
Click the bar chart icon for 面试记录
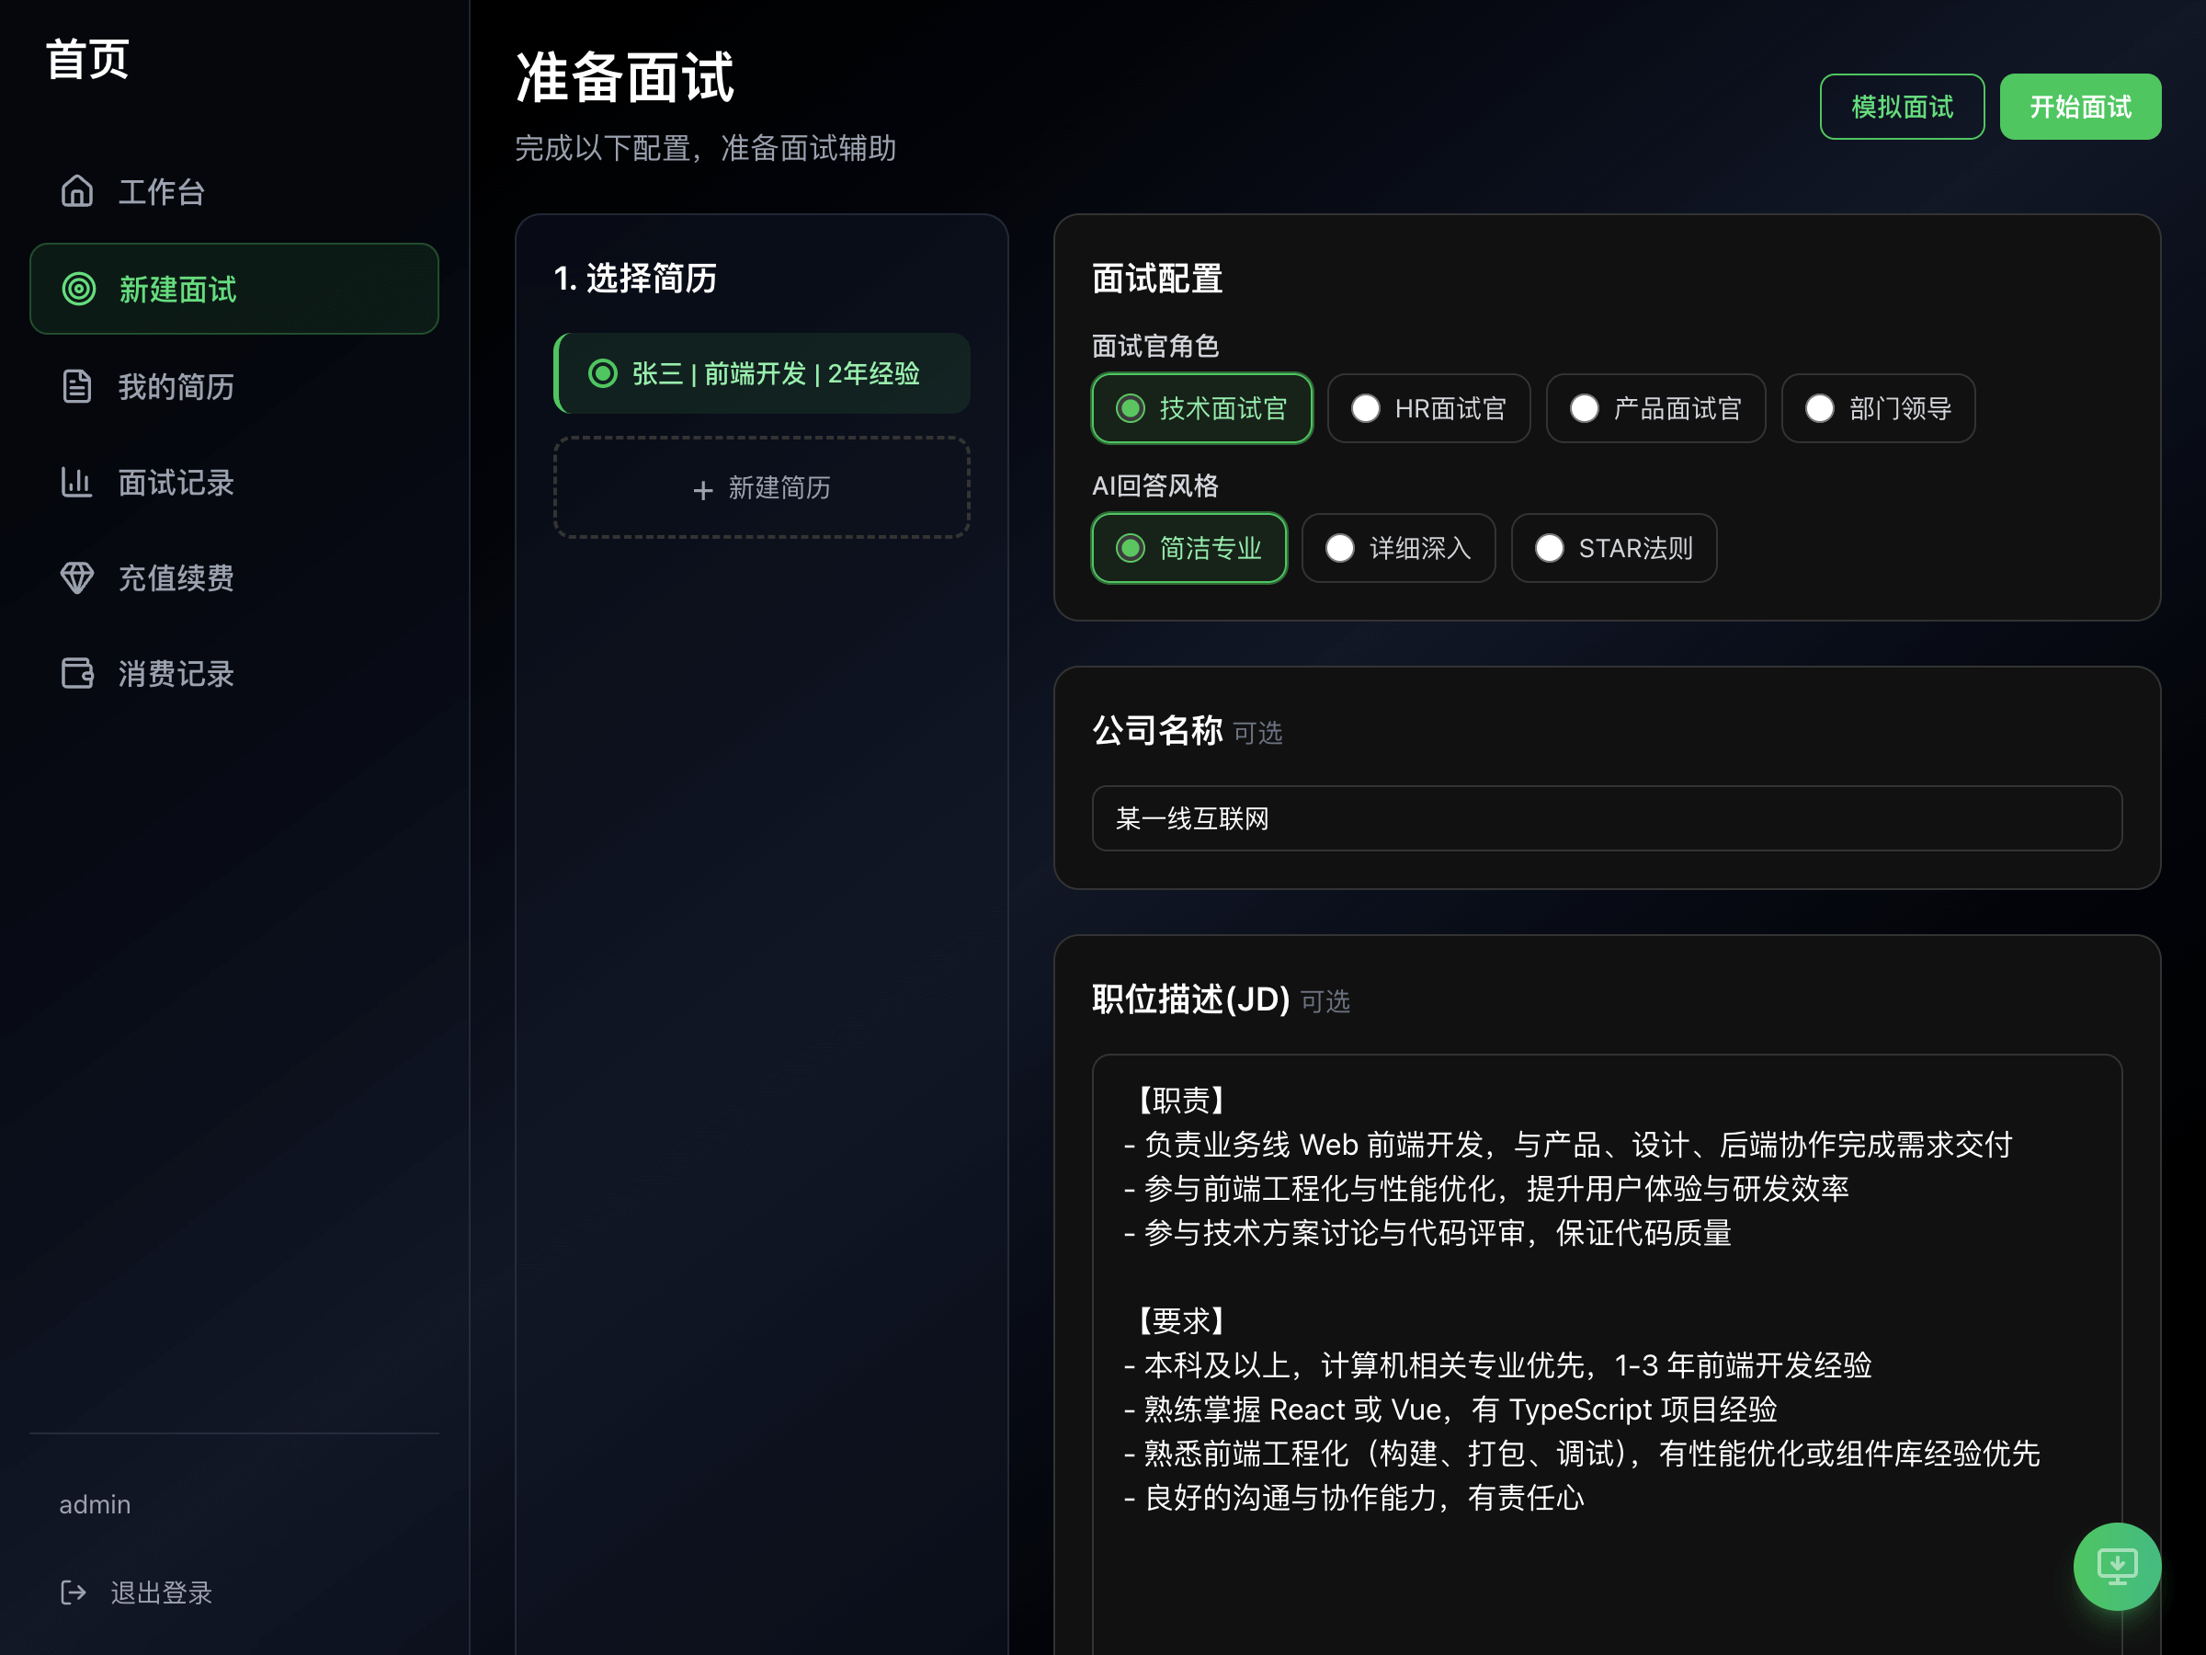pyautogui.click(x=77, y=482)
